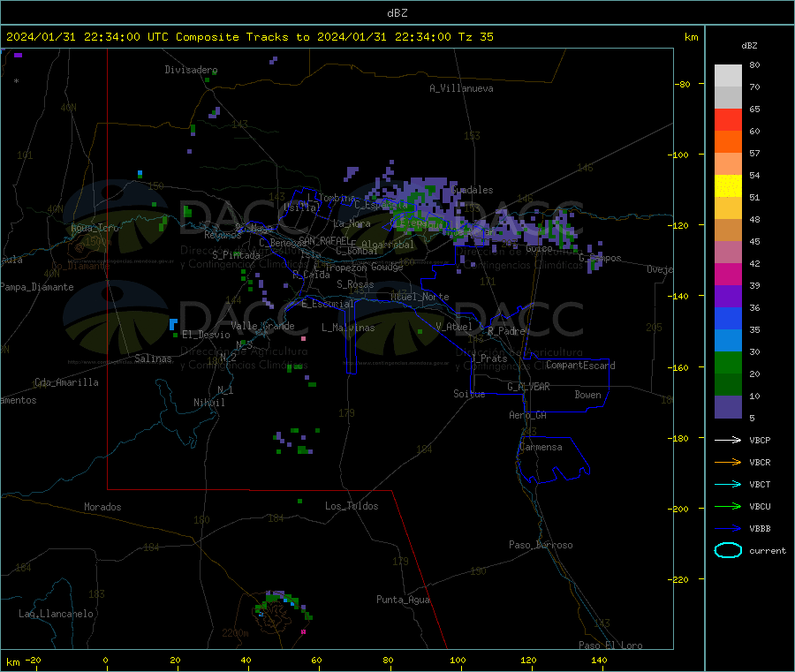Select the yellow 54 dBZ color swatch

(x=728, y=186)
